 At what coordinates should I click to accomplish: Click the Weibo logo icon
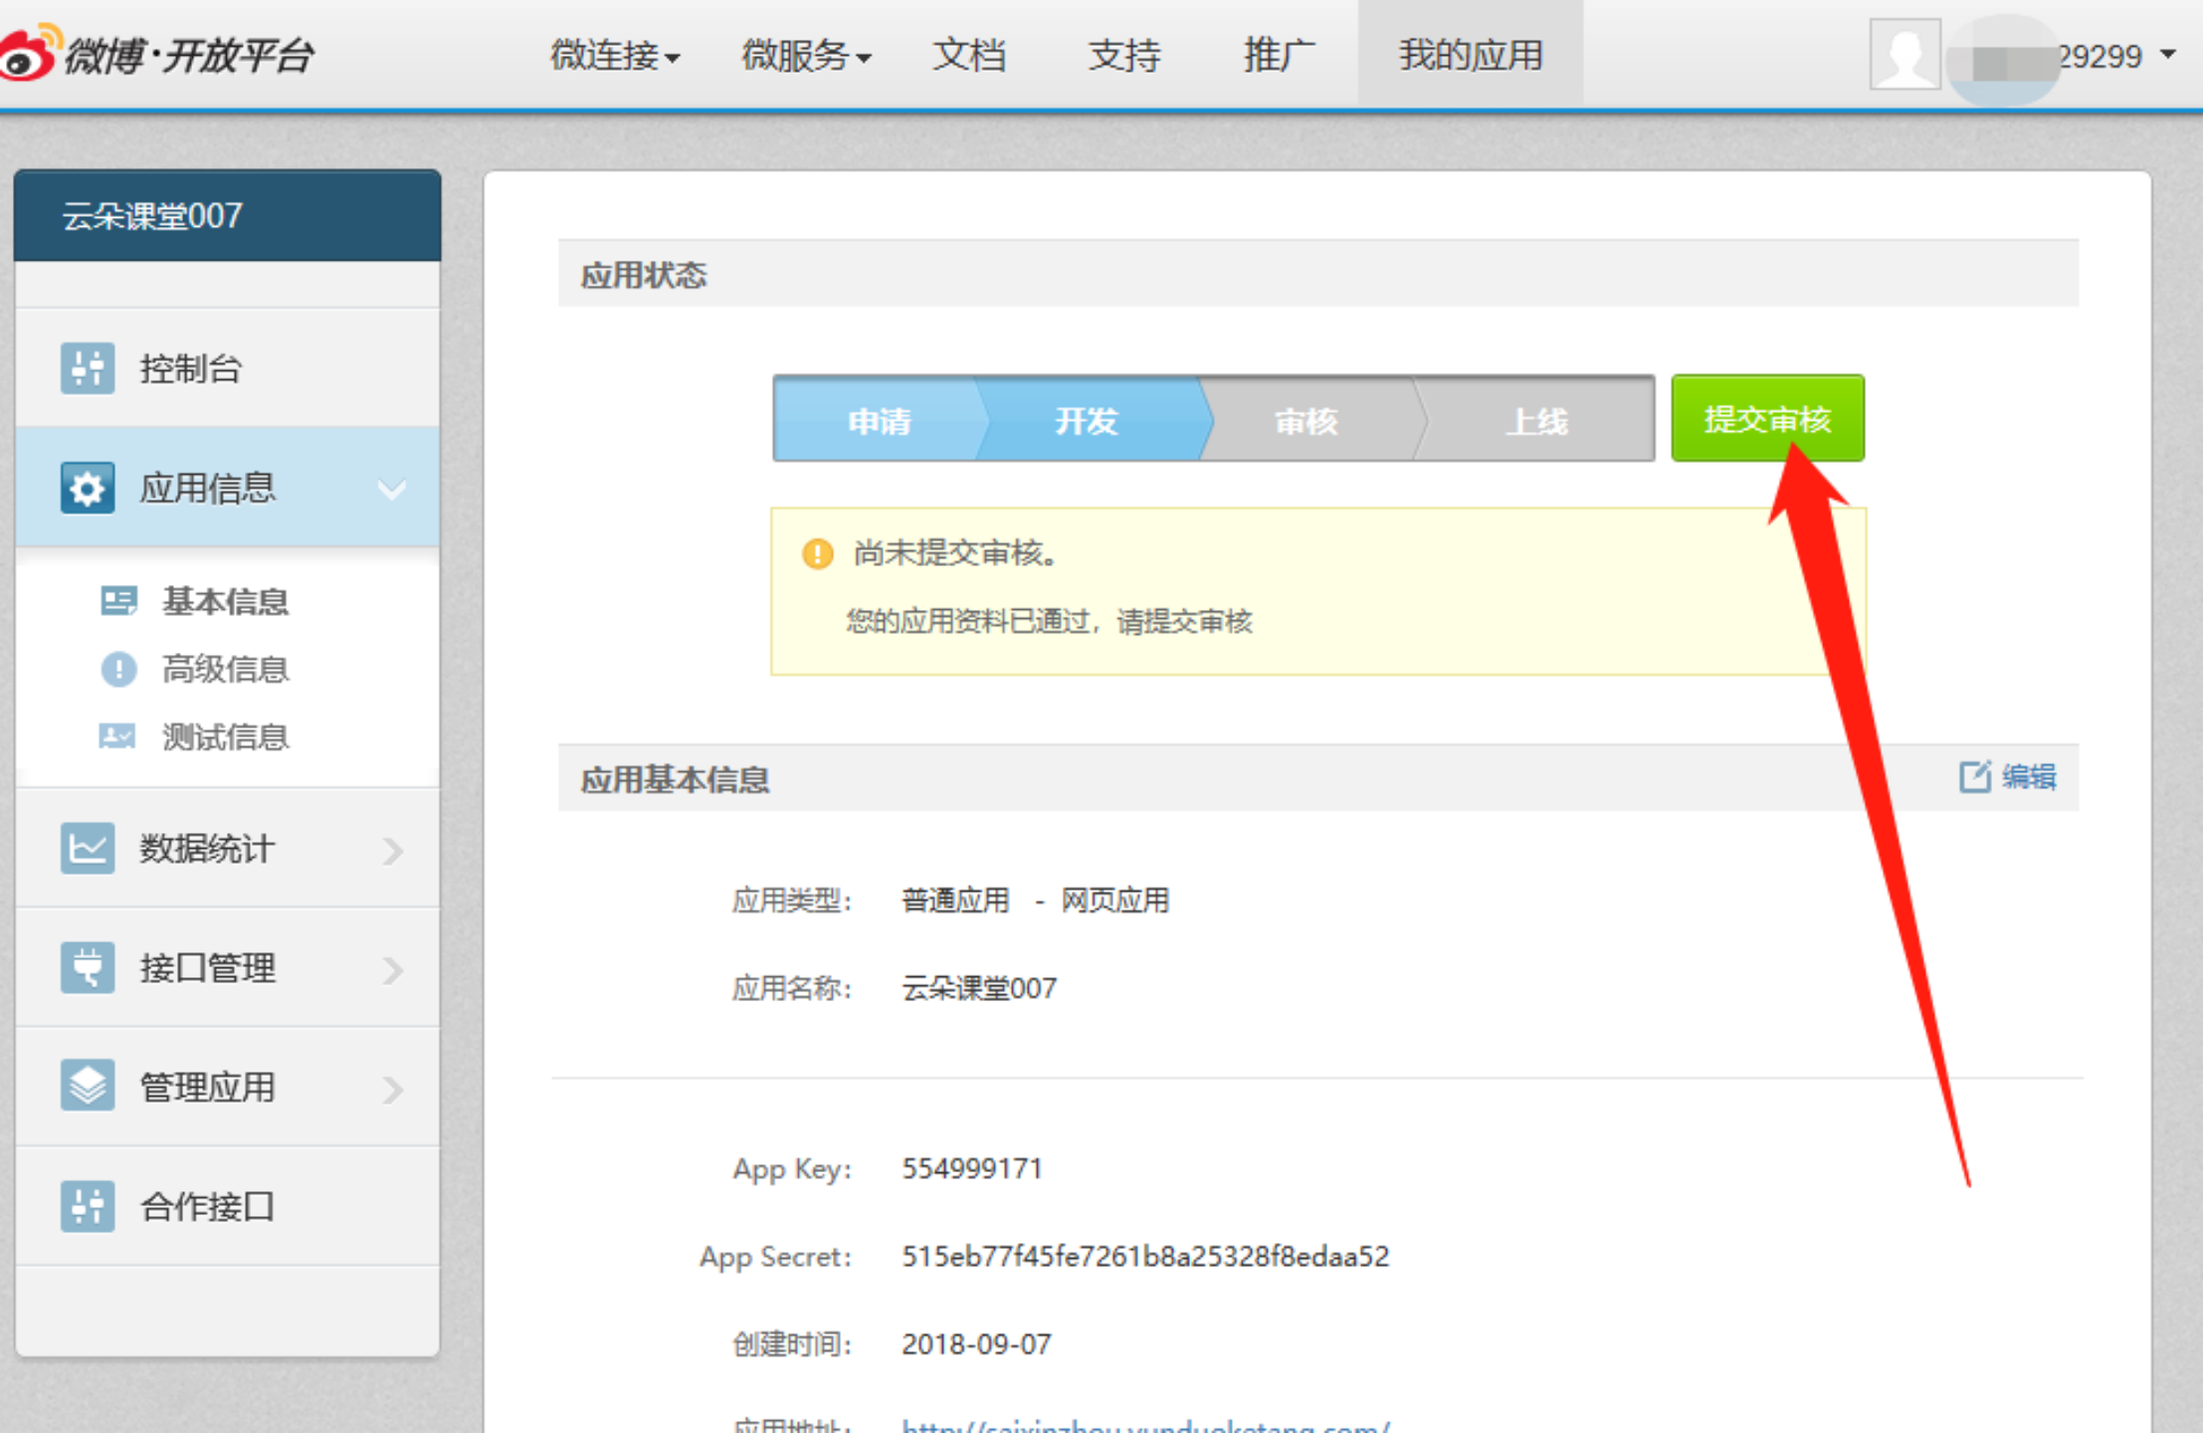click(28, 53)
